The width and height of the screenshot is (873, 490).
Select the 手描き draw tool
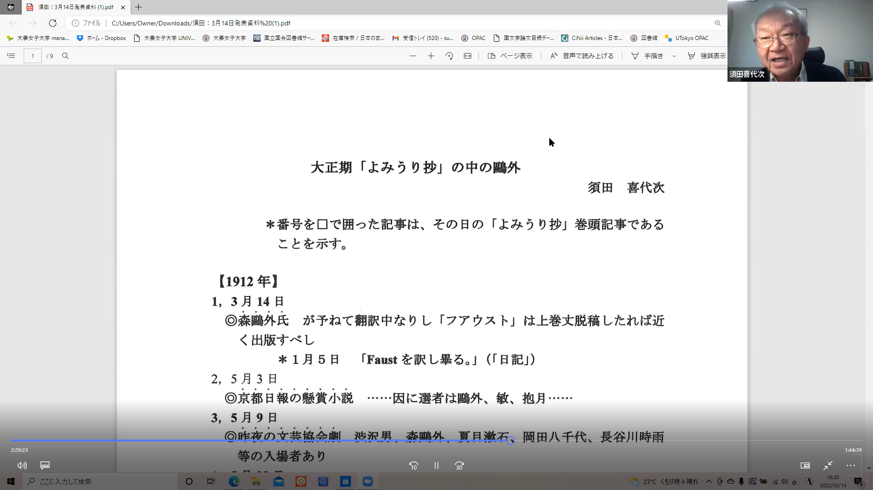pyautogui.click(x=647, y=56)
